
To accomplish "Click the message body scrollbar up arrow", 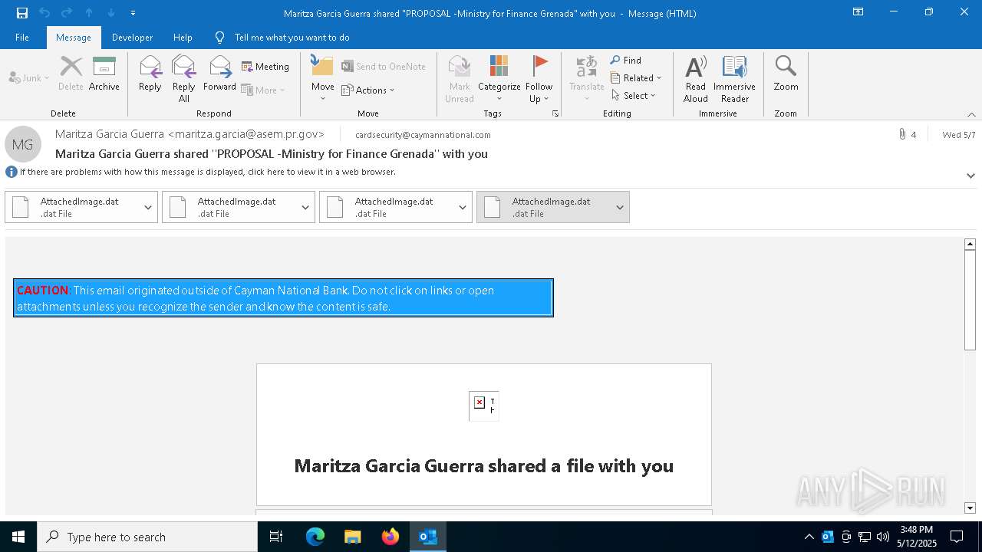I will 970,244.
